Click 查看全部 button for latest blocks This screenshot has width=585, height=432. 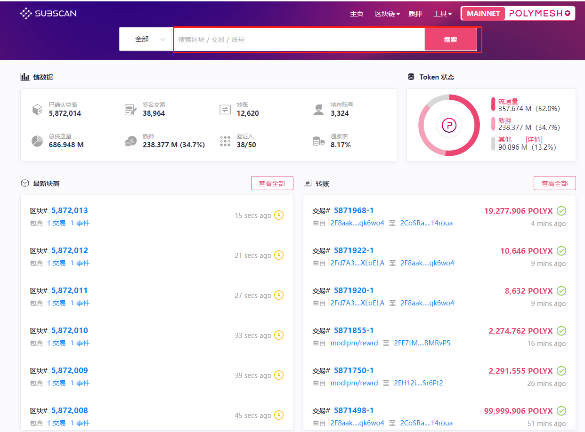point(272,183)
